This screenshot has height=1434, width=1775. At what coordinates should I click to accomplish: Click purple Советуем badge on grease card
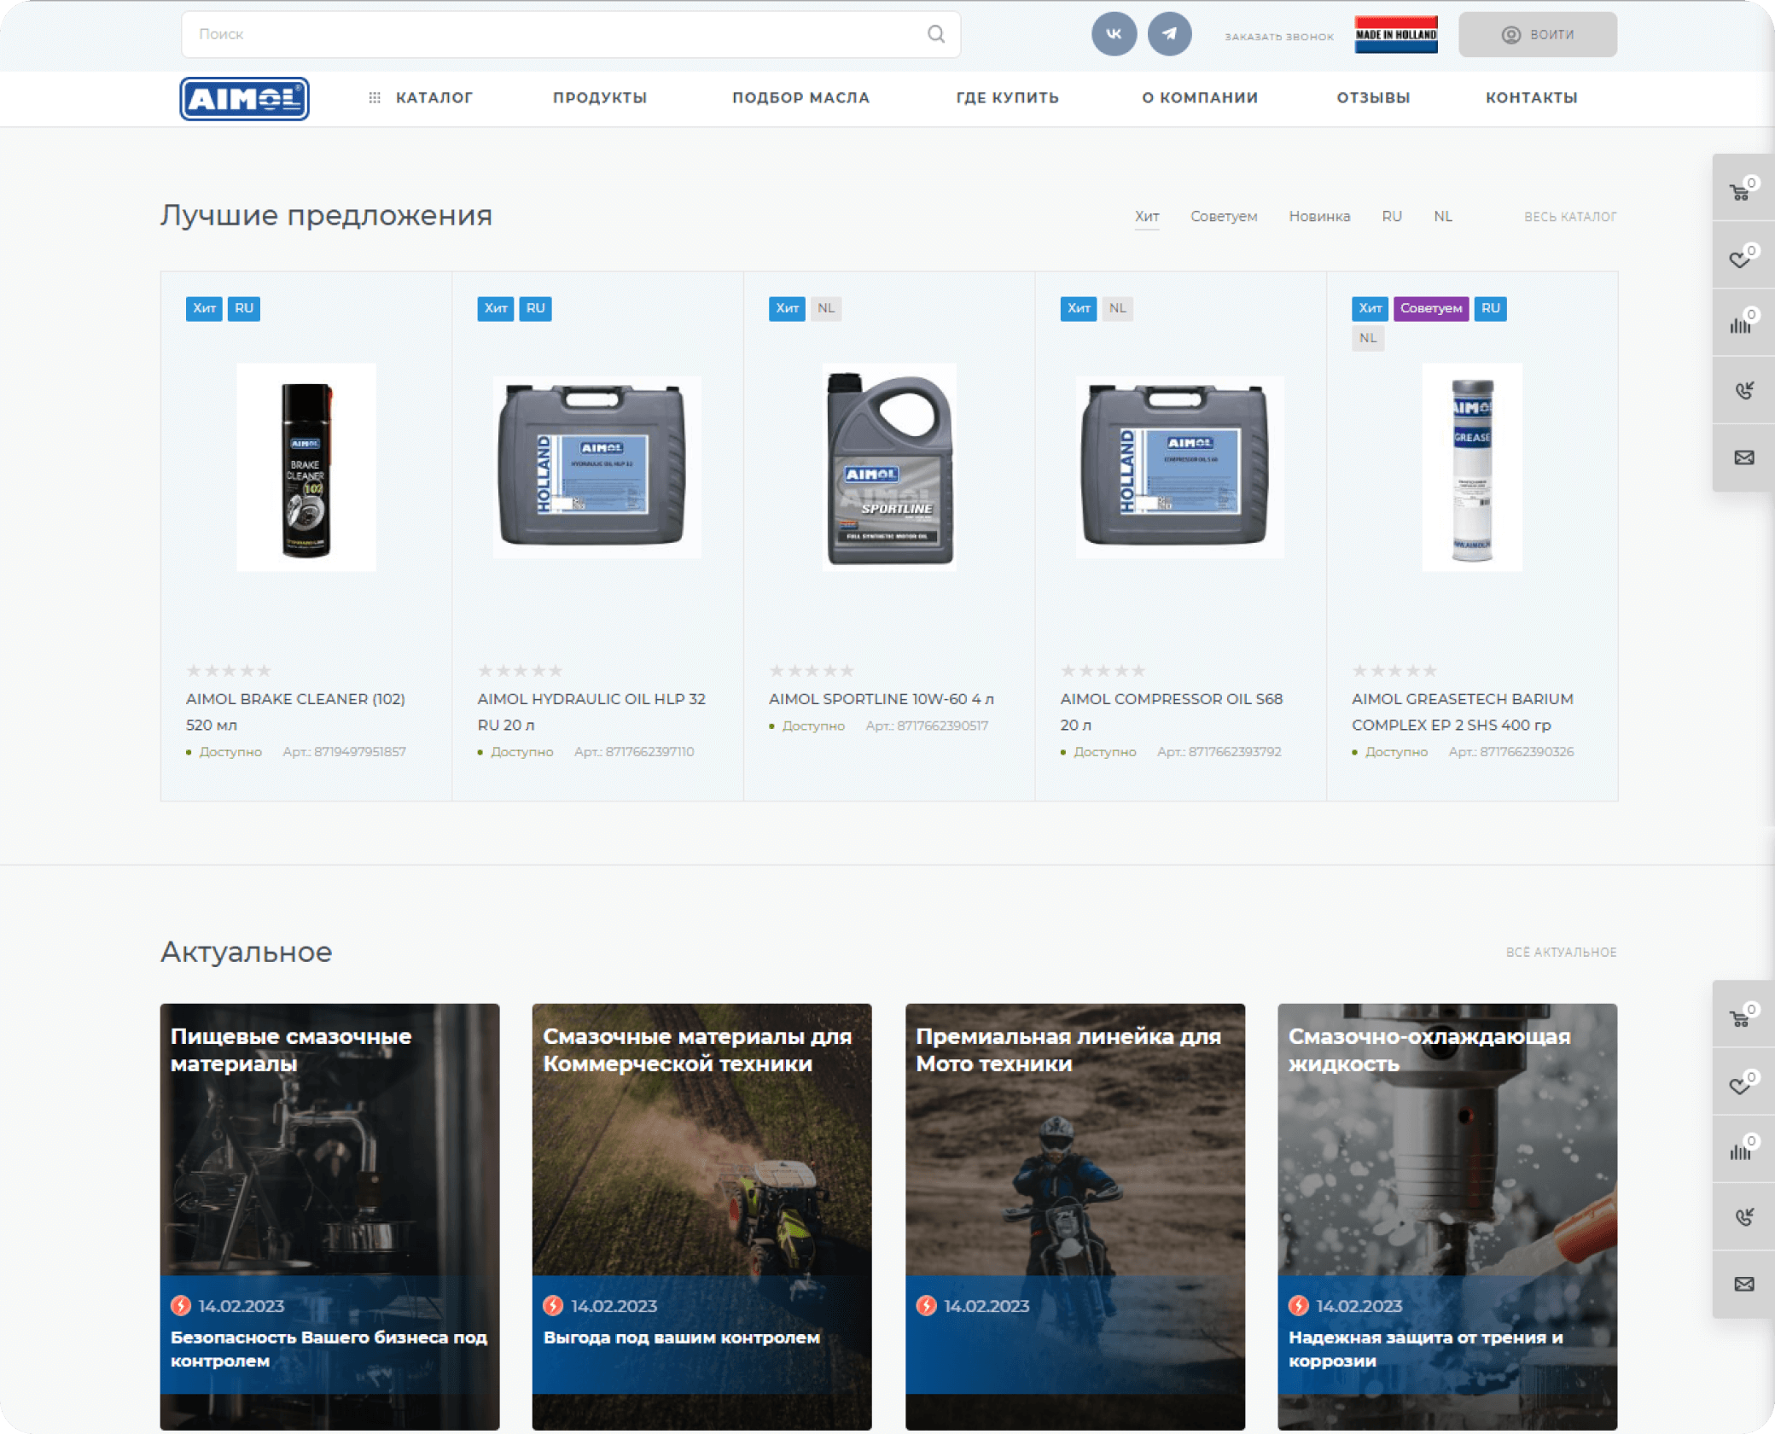(x=1431, y=308)
